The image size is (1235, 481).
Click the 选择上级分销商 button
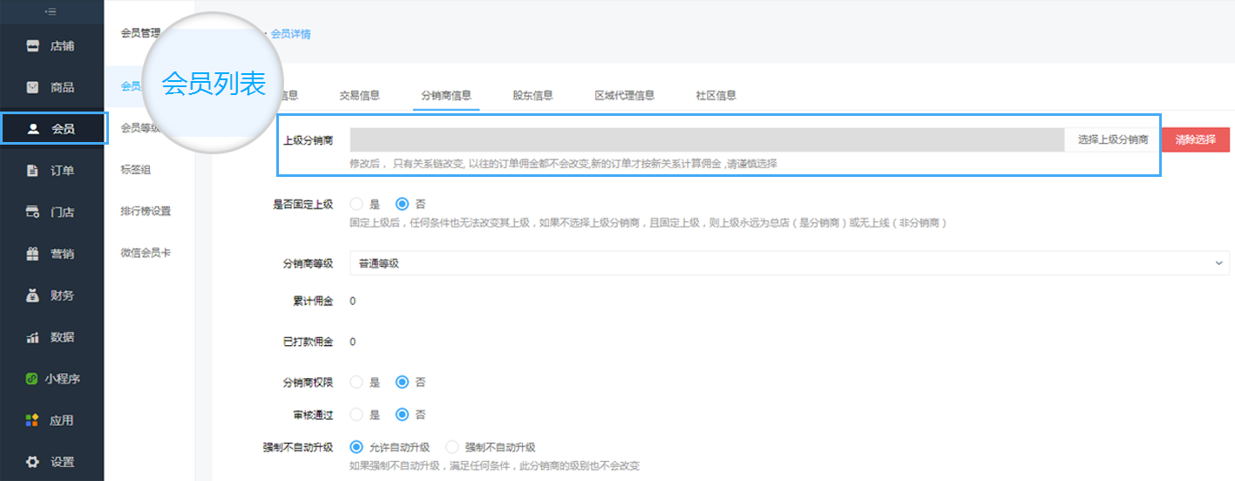pyautogui.click(x=1113, y=139)
